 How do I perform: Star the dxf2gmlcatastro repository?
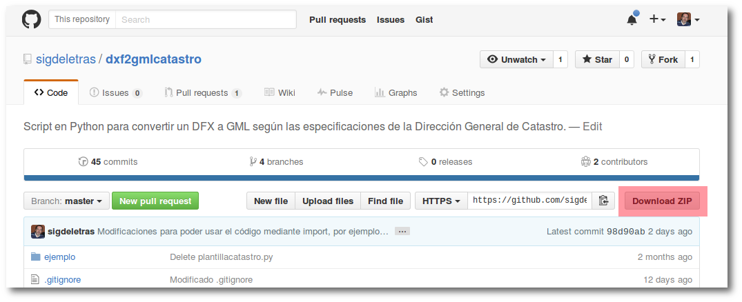[597, 59]
